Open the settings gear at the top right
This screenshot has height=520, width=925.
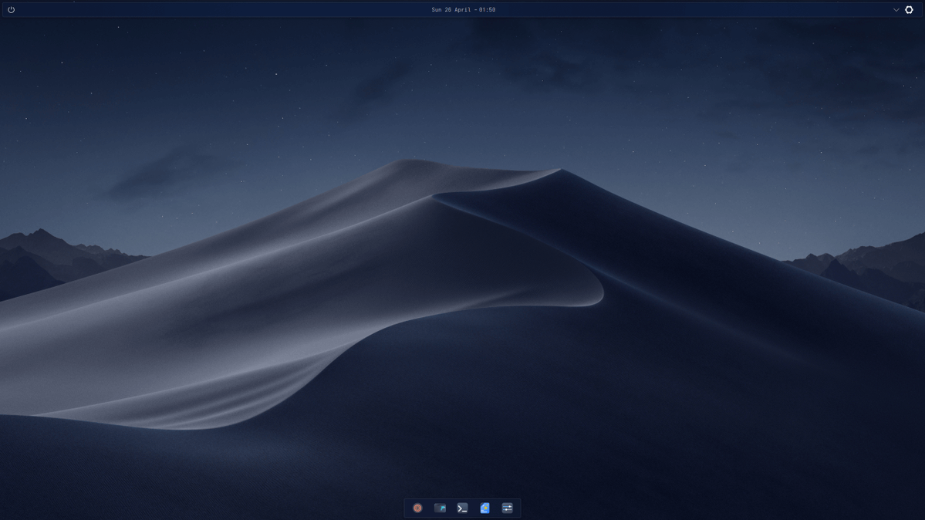[909, 10]
